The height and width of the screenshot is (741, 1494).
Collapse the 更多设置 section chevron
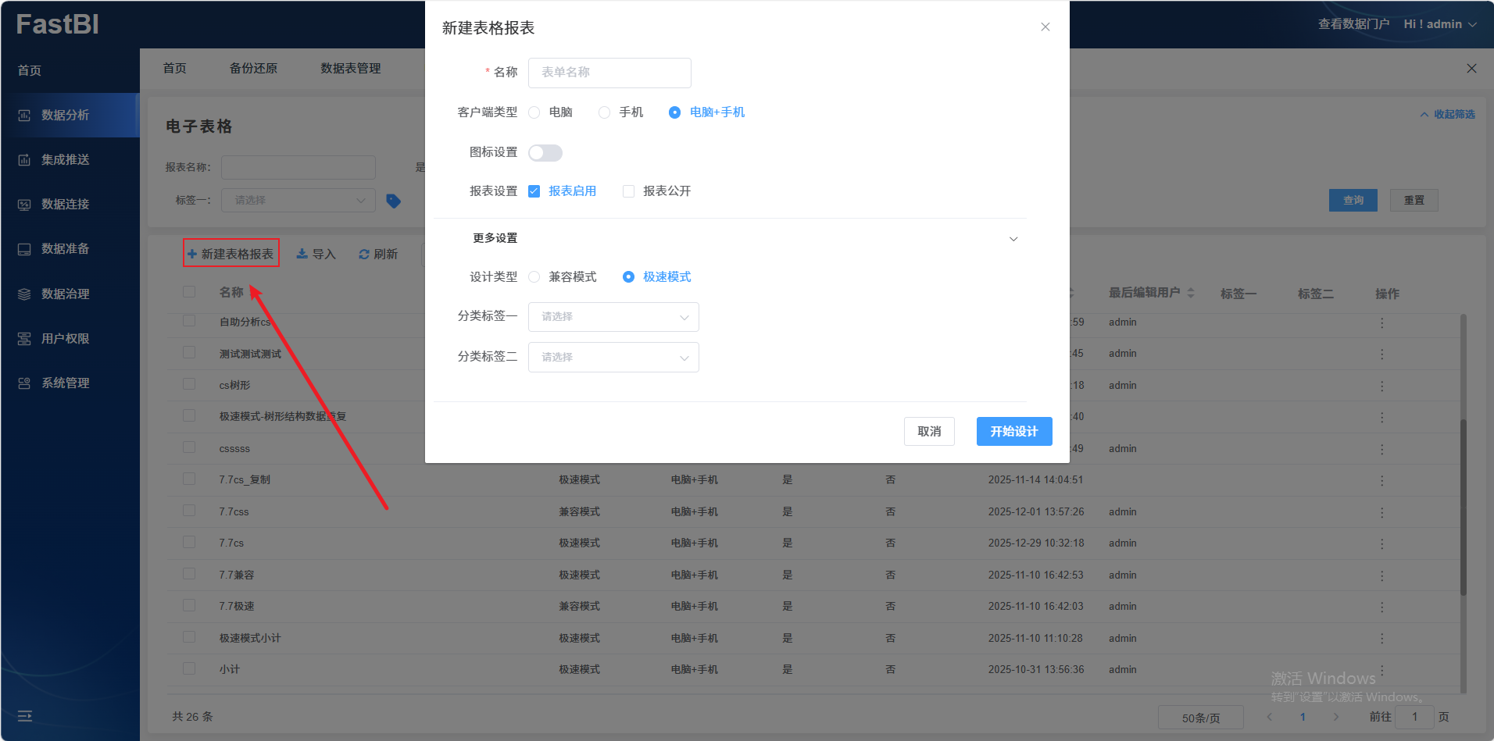click(1013, 239)
